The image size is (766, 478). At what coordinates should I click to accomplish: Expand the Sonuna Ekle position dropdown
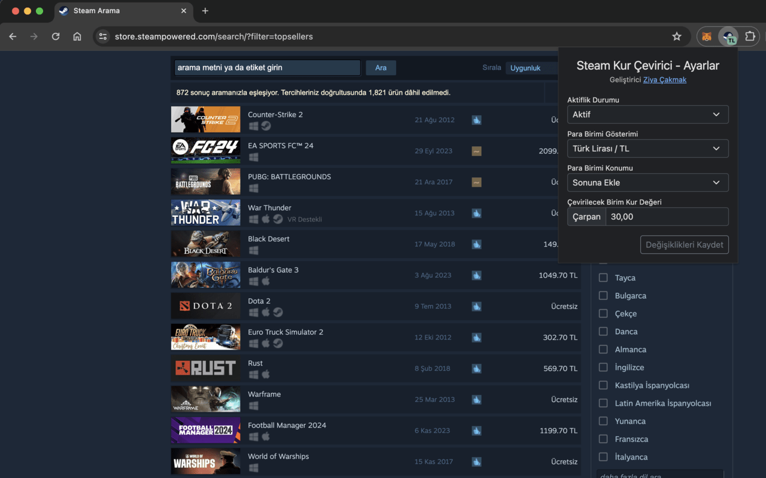(x=648, y=182)
